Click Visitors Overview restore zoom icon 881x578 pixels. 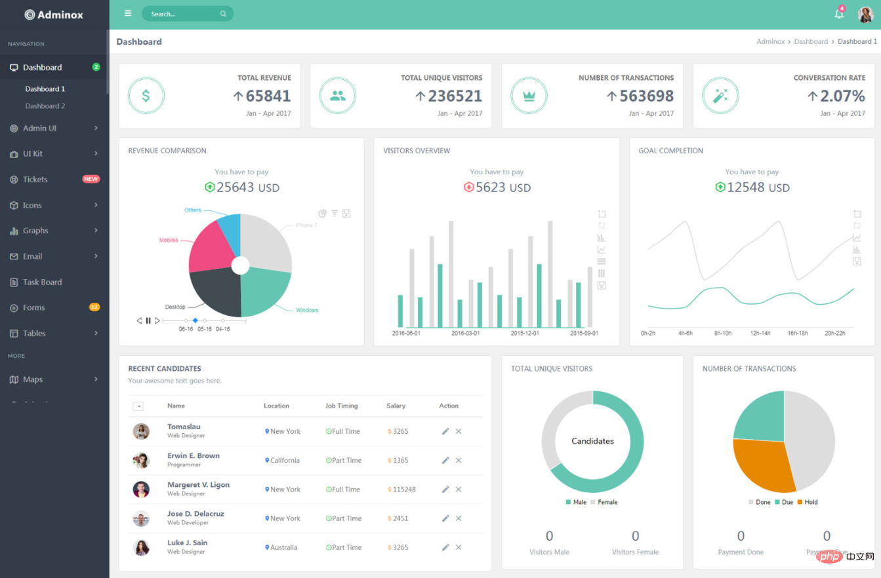pyautogui.click(x=602, y=225)
